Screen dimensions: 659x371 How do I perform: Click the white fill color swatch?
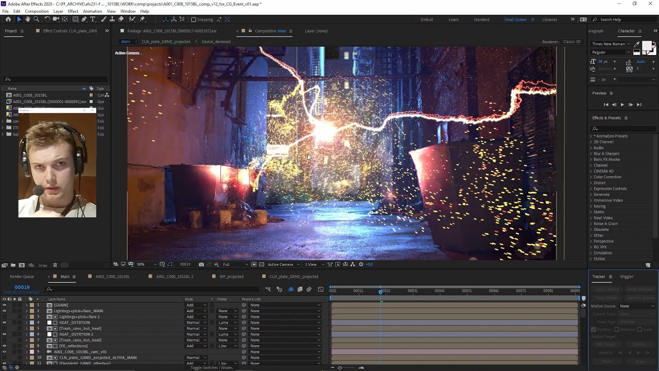(x=647, y=46)
